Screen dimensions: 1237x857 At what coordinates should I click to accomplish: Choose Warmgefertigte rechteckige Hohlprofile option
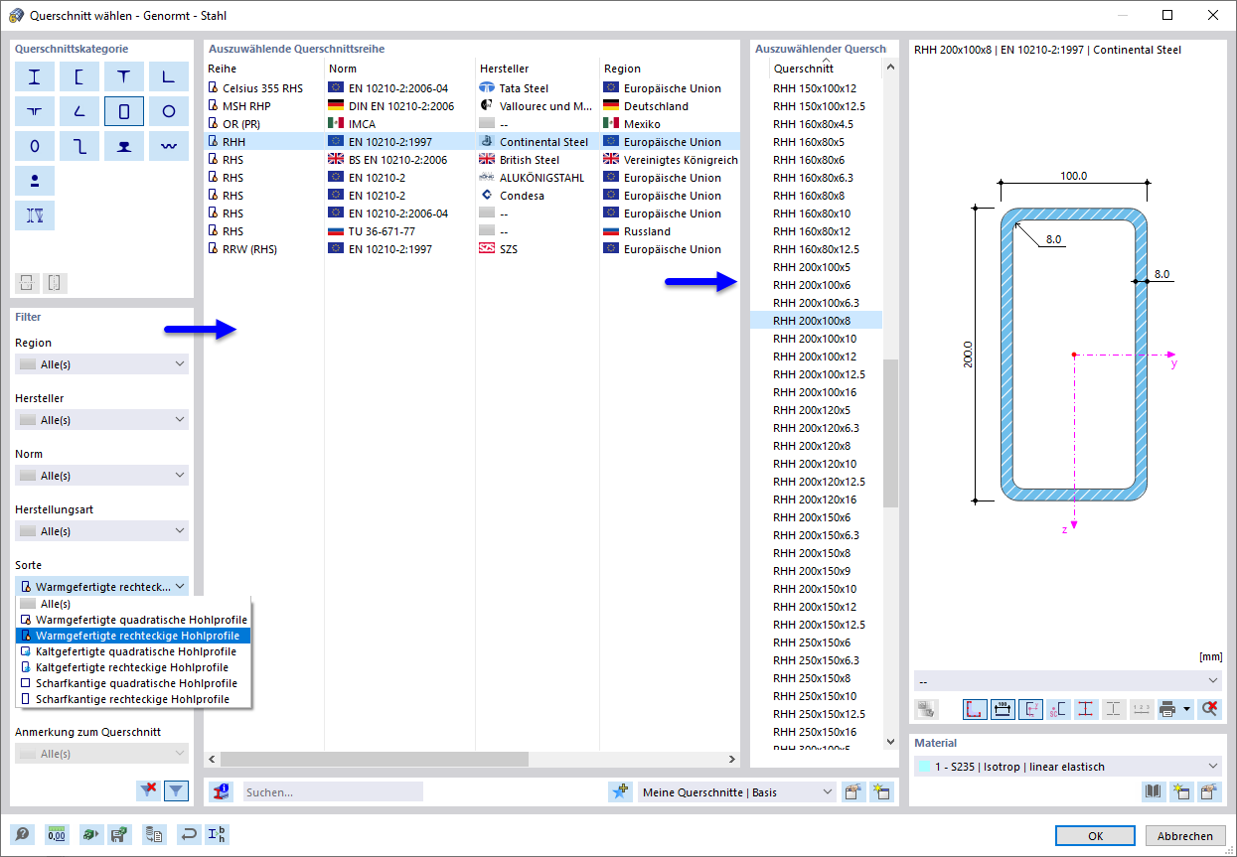click(134, 636)
